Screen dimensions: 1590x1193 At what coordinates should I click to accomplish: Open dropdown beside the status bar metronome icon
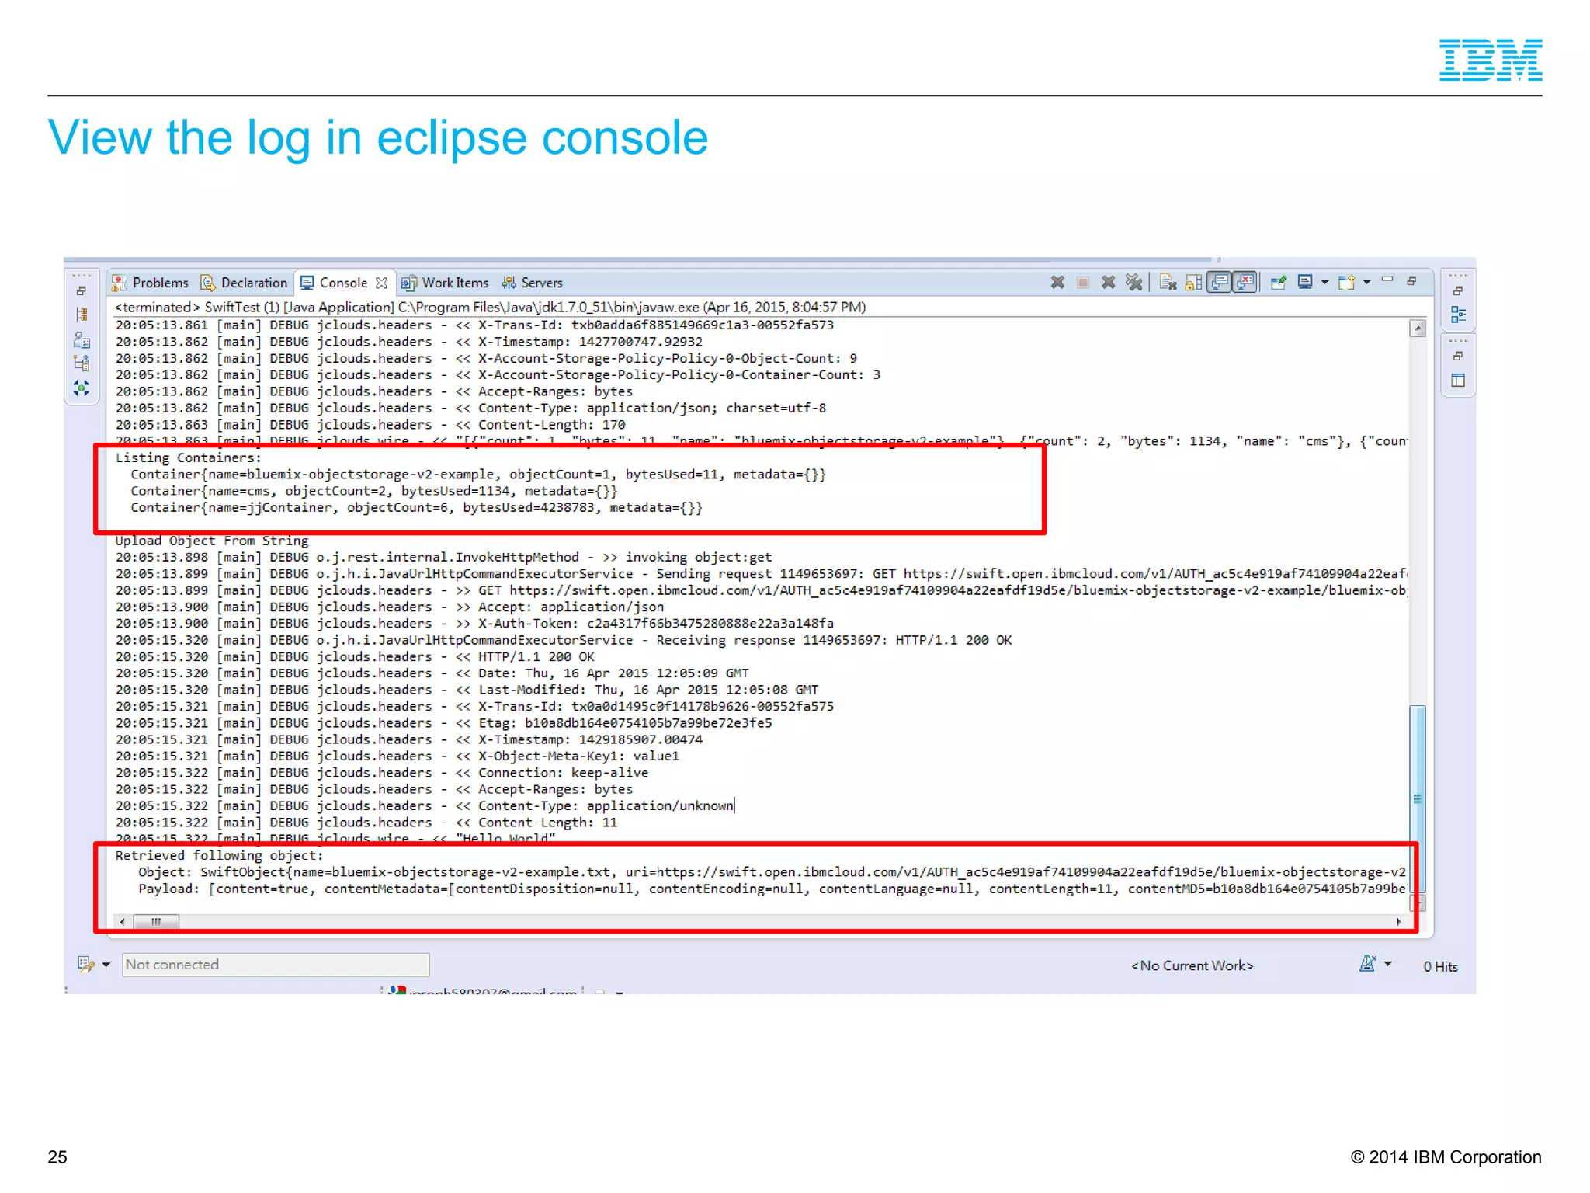[1388, 964]
